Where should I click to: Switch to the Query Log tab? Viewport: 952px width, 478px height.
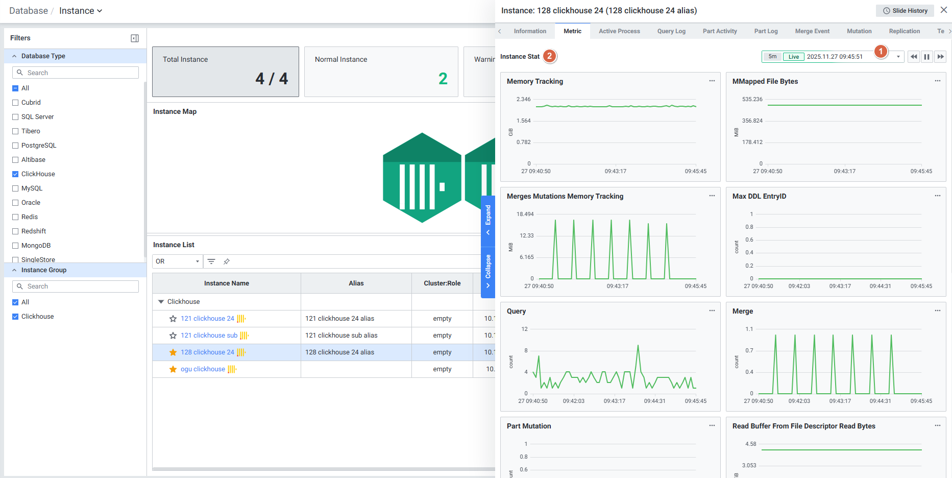click(671, 31)
